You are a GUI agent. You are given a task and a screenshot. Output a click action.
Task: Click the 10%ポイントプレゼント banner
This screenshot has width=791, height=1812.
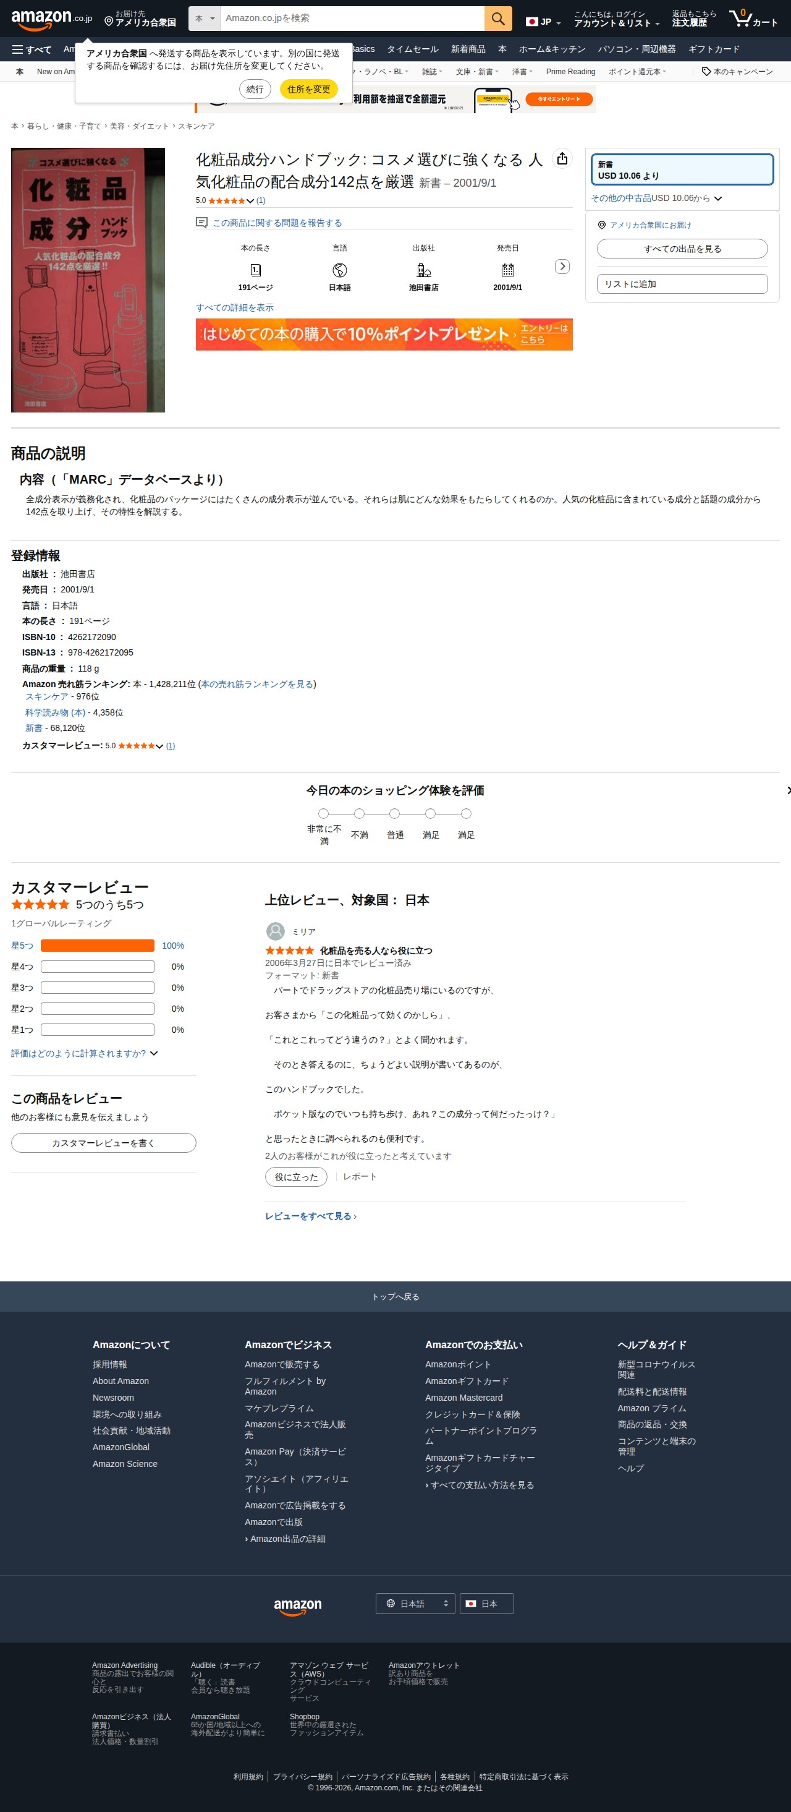(x=384, y=334)
